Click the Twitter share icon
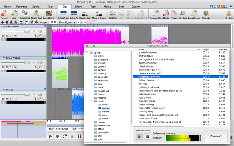The height and width of the screenshot is (146, 234). tap(215, 7)
